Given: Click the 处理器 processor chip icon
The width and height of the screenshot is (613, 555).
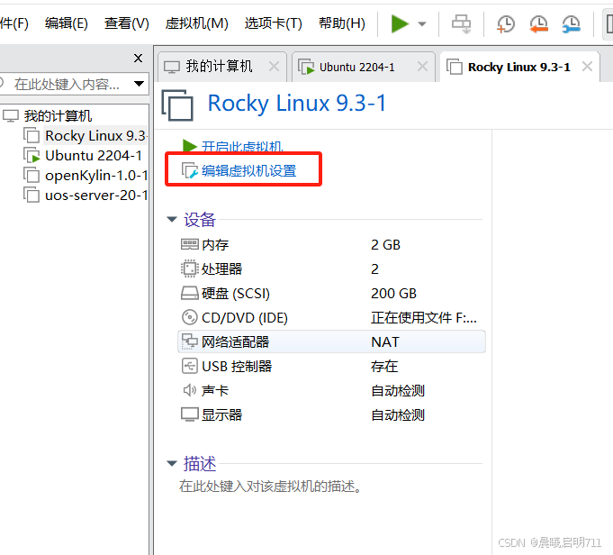Looking at the screenshot, I should coord(190,269).
